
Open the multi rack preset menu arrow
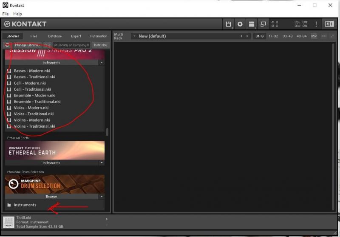(x=134, y=36)
